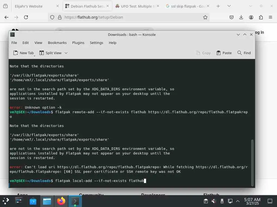Image resolution: width=277 pixels, height=207 pixels.
Task: Switch to Firefox via taskbar icon
Action: [x=61, y=201]
